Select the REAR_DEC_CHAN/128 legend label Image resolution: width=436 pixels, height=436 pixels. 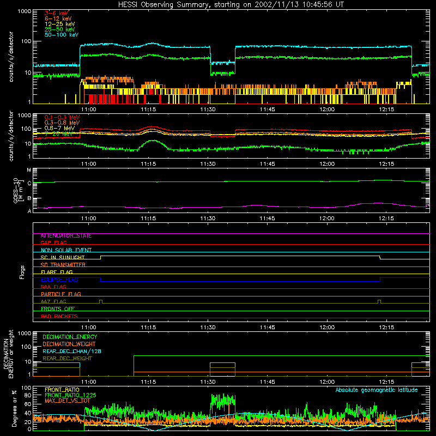pyautogui.click(x=72, y=351)
